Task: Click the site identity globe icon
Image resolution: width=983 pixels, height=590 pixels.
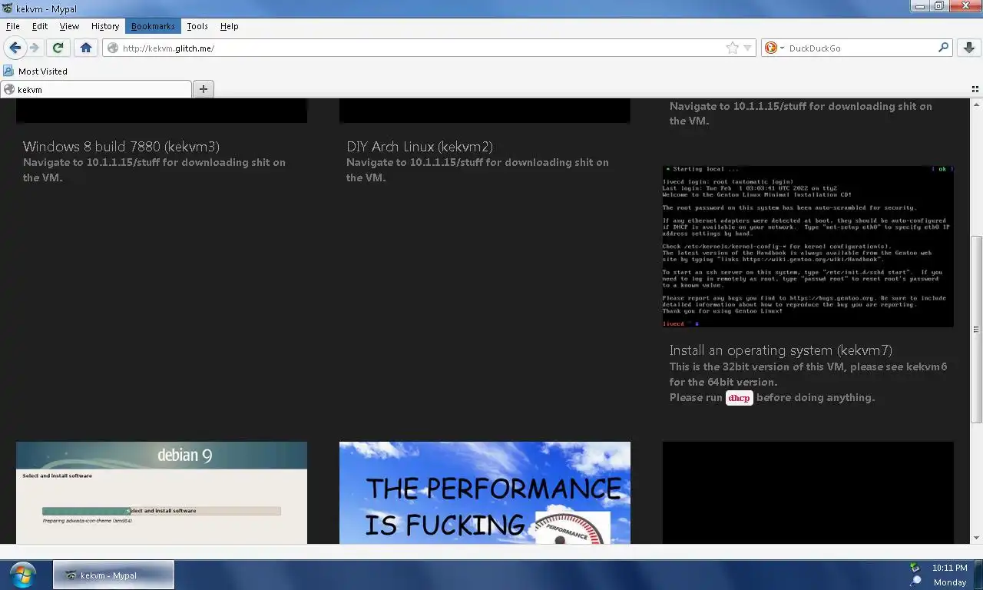Action: tap(113, 48)
